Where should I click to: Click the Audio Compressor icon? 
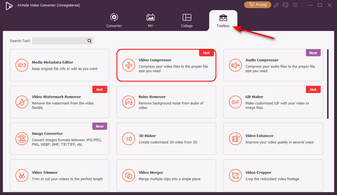point(235,65)
